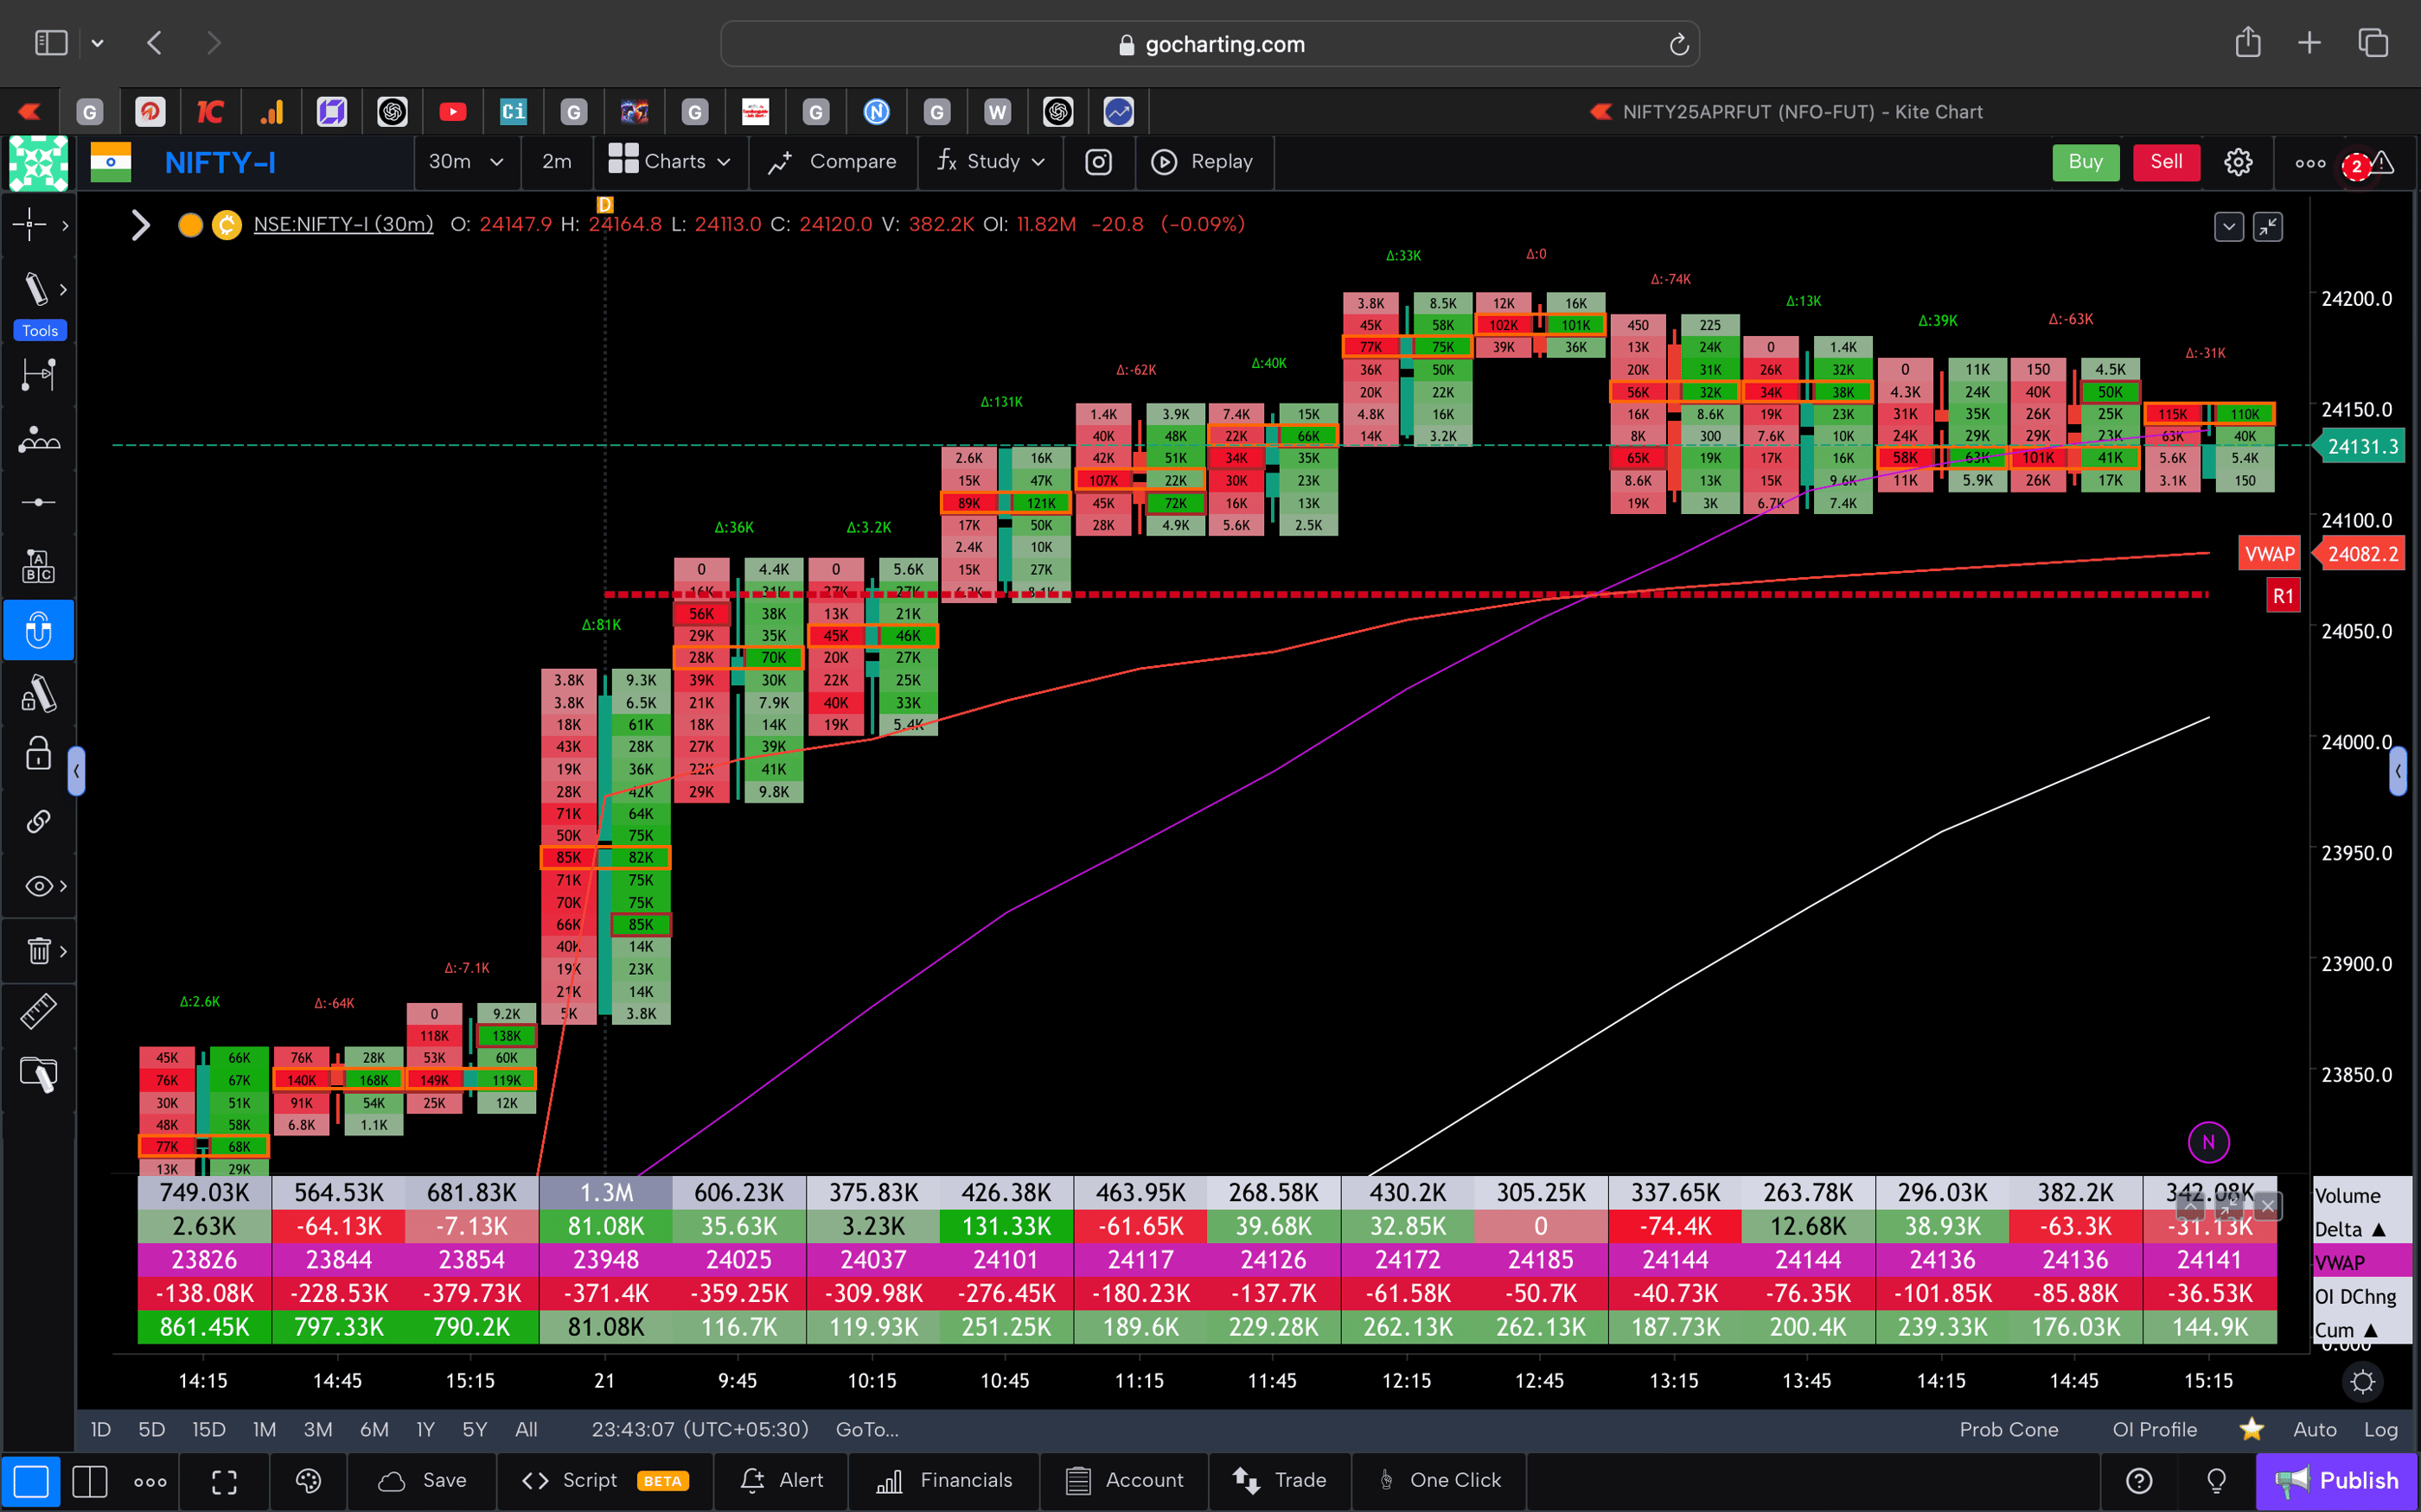The image size is (2421, 1512).
Task: Select the Text annotation tool
Action: 39,565
